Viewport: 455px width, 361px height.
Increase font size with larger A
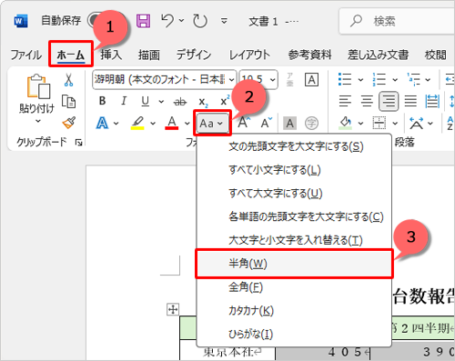point(244,123)
